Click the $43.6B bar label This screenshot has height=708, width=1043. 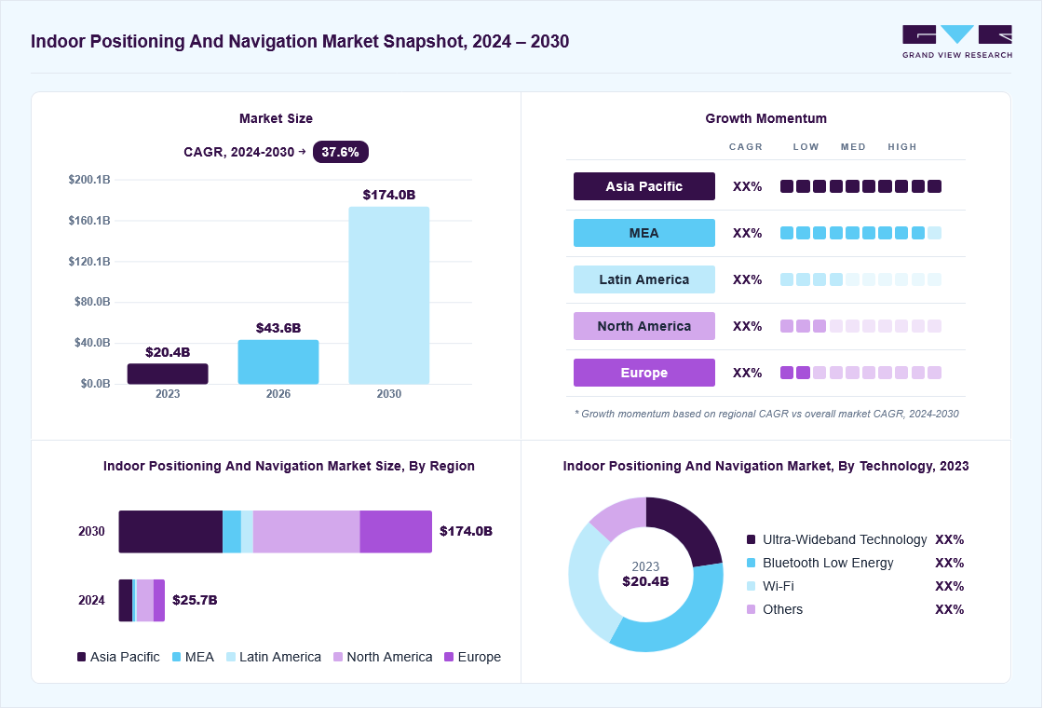tap(278, 328)
